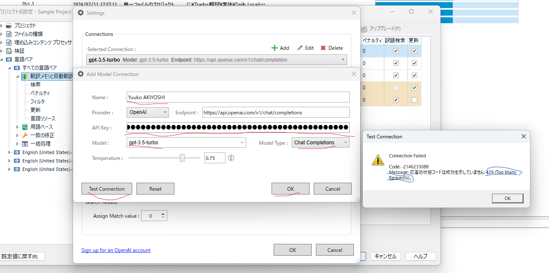Uncheck 訳語検索 in the first row
This screenshot has width=549, height=273.
coord(396,51)
